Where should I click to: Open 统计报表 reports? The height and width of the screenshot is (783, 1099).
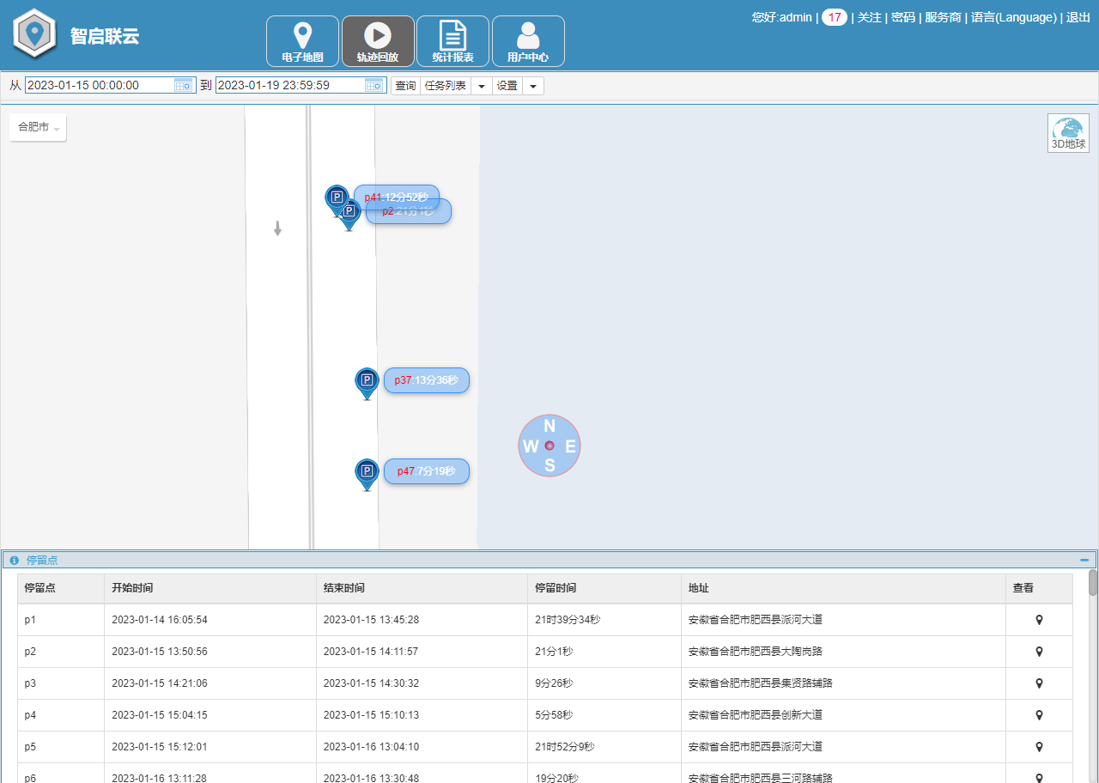tap(452, 40)
